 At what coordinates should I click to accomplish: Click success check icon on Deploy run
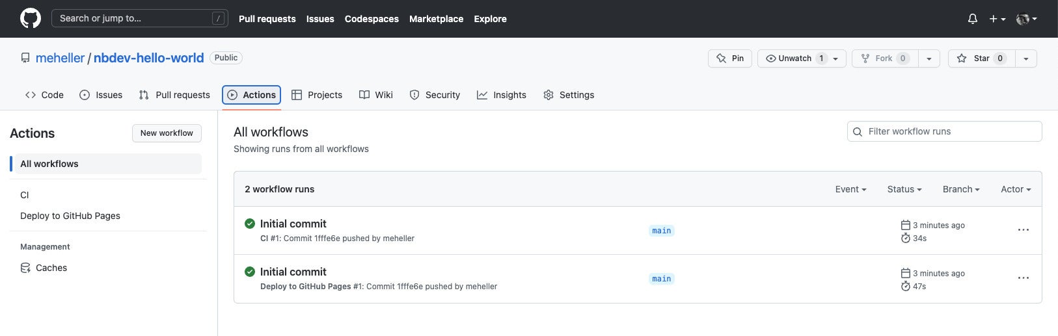[x=250, y=272]
